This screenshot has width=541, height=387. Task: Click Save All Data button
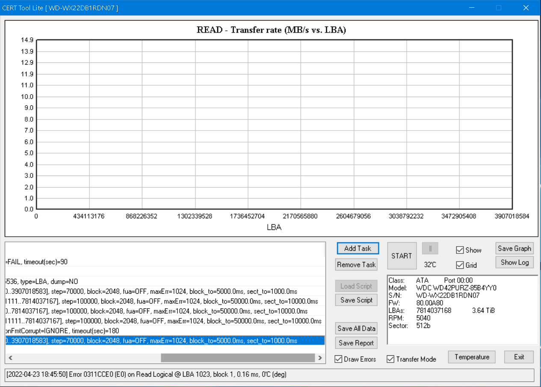click(x=356, y=328)
